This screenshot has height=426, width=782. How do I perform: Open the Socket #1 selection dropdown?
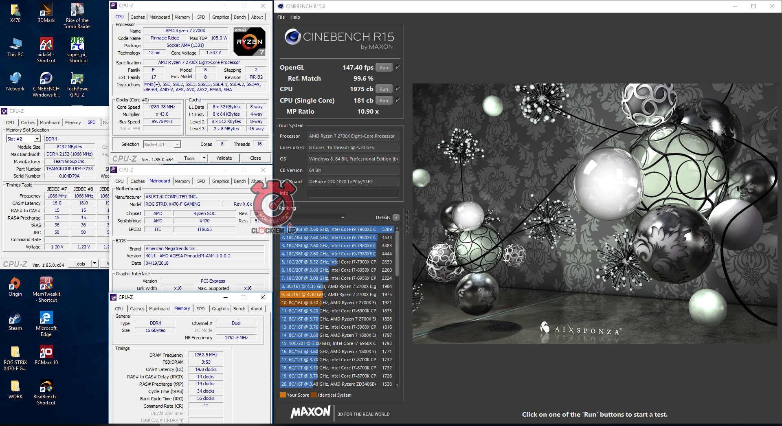[177, 145]
